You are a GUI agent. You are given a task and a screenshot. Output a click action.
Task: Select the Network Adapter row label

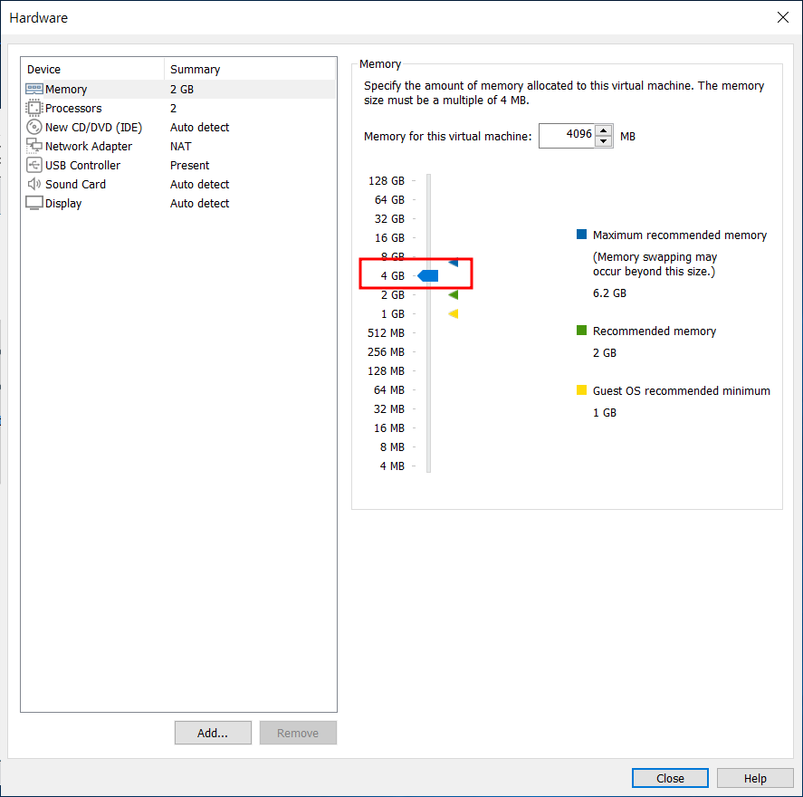(x=89, y=146)
